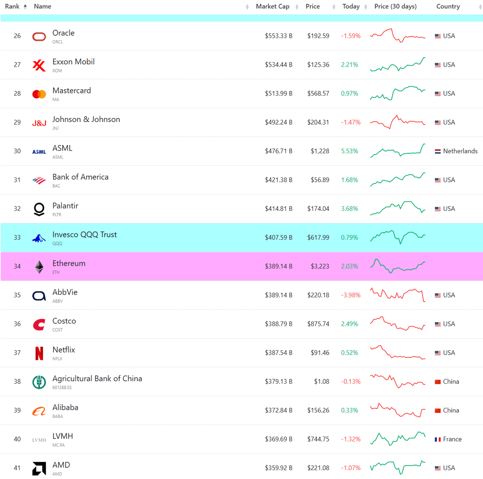Sort companies by Market Cap header
This screenshot has height=479, width=483.
272,7
